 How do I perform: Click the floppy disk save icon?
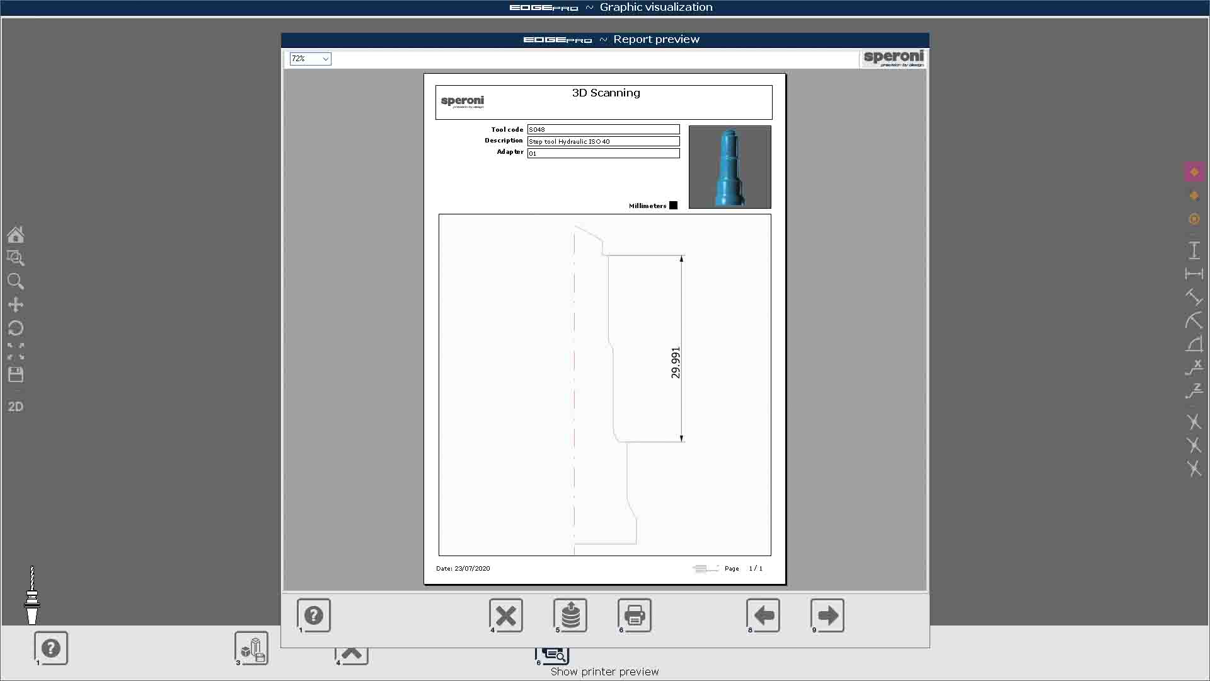(16, 375)
